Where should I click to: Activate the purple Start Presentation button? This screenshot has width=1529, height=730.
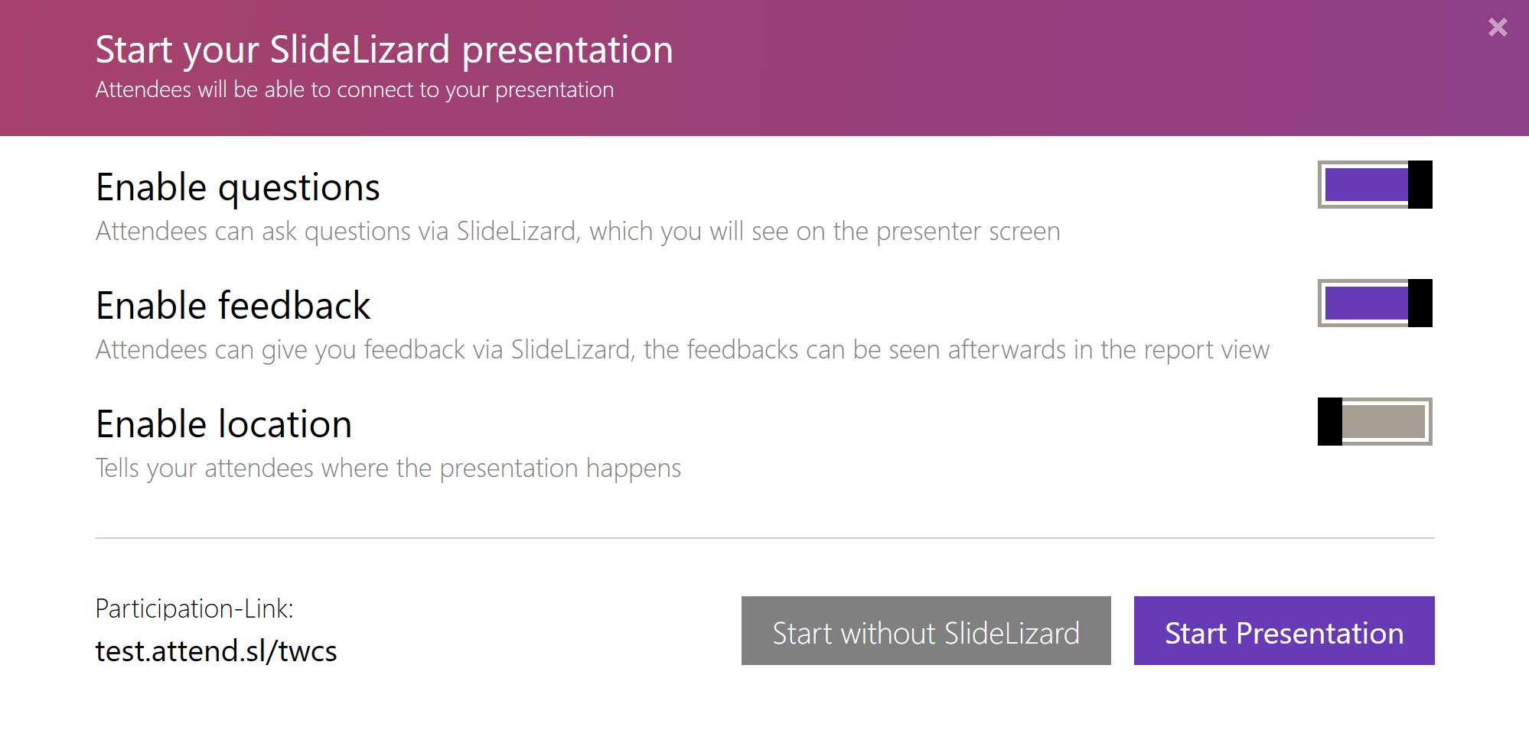click(1283, 631)
